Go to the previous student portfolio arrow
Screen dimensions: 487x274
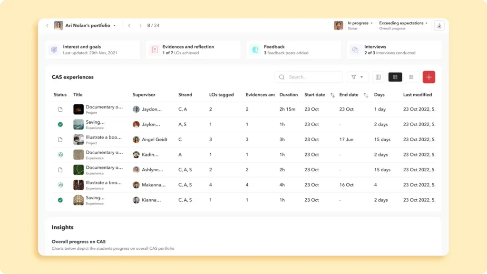129,26
